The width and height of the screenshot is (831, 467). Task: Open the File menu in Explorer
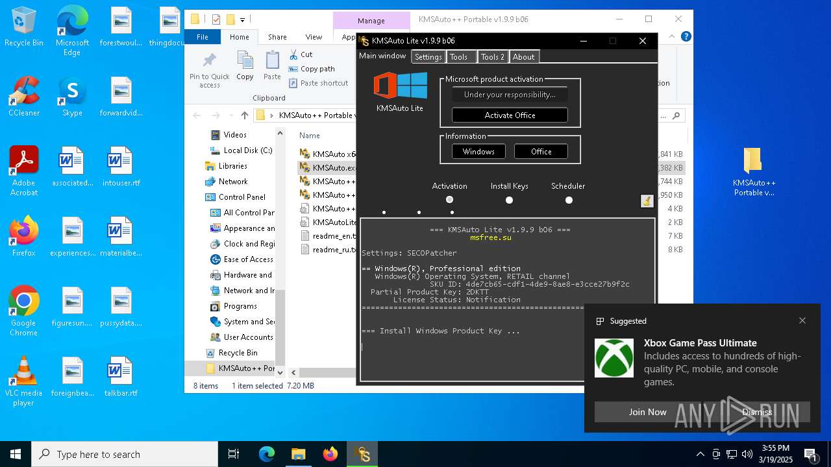[x=203, y=37]
